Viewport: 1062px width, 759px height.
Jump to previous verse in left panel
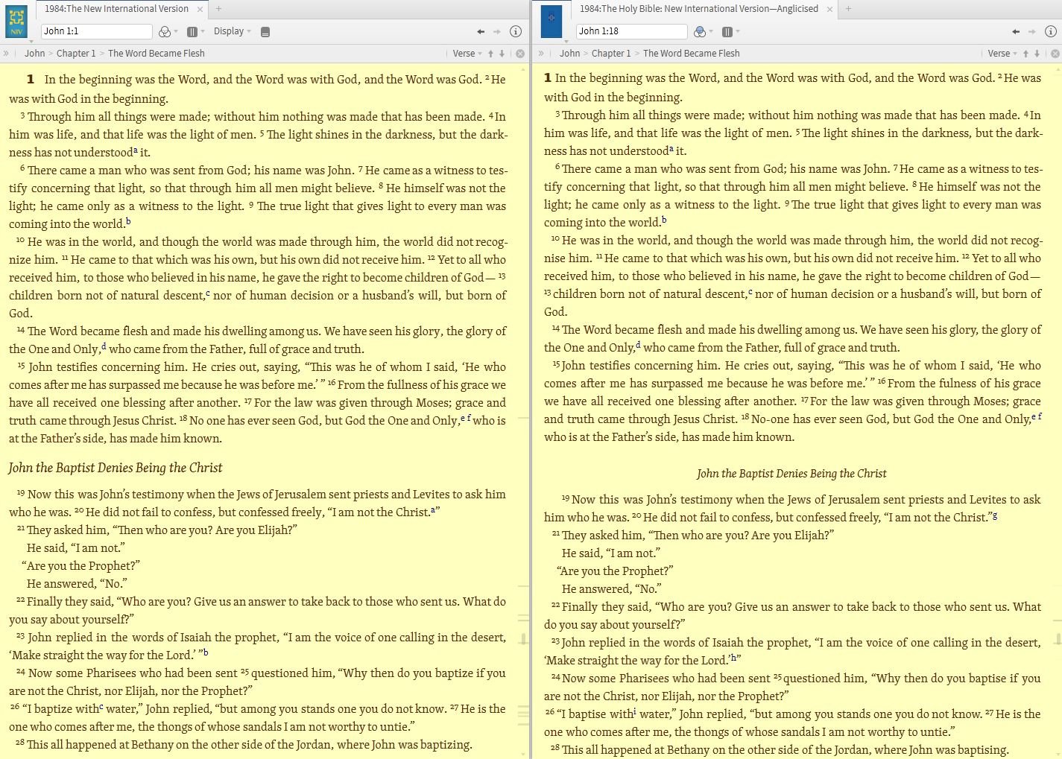(490, 54)
